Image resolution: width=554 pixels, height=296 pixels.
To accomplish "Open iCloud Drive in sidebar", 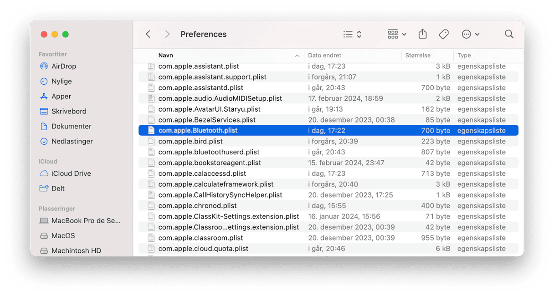I will [71, 174].
